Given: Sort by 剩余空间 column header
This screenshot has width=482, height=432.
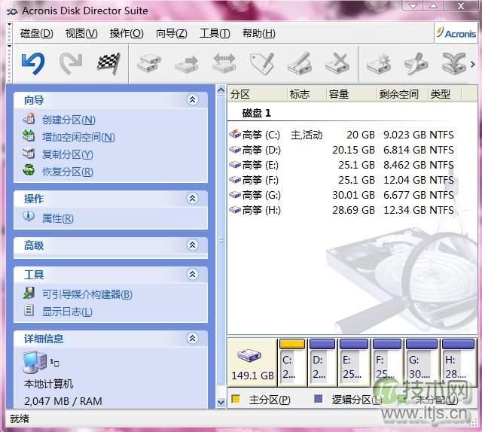Looking at the screenshot, I should tap(402, 94).
